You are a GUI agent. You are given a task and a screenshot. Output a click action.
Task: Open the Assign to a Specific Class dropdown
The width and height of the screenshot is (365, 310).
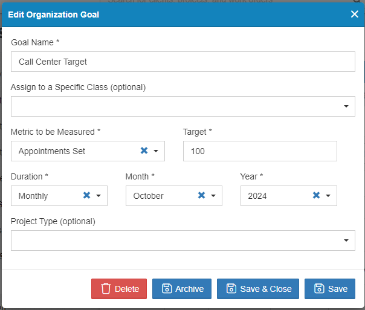(183, 106)
